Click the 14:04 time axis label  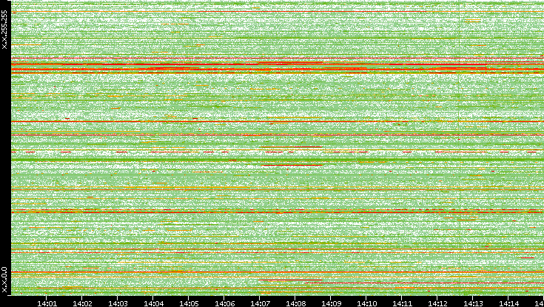pos(153,303)
